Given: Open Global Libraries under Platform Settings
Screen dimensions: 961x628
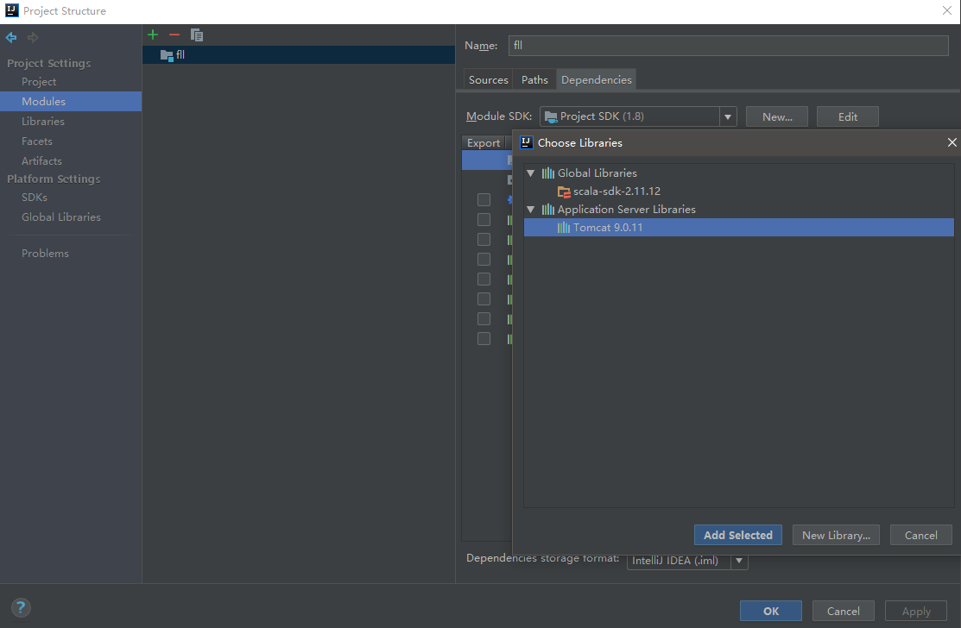Looking at the screenshot, I should (61, 217).
